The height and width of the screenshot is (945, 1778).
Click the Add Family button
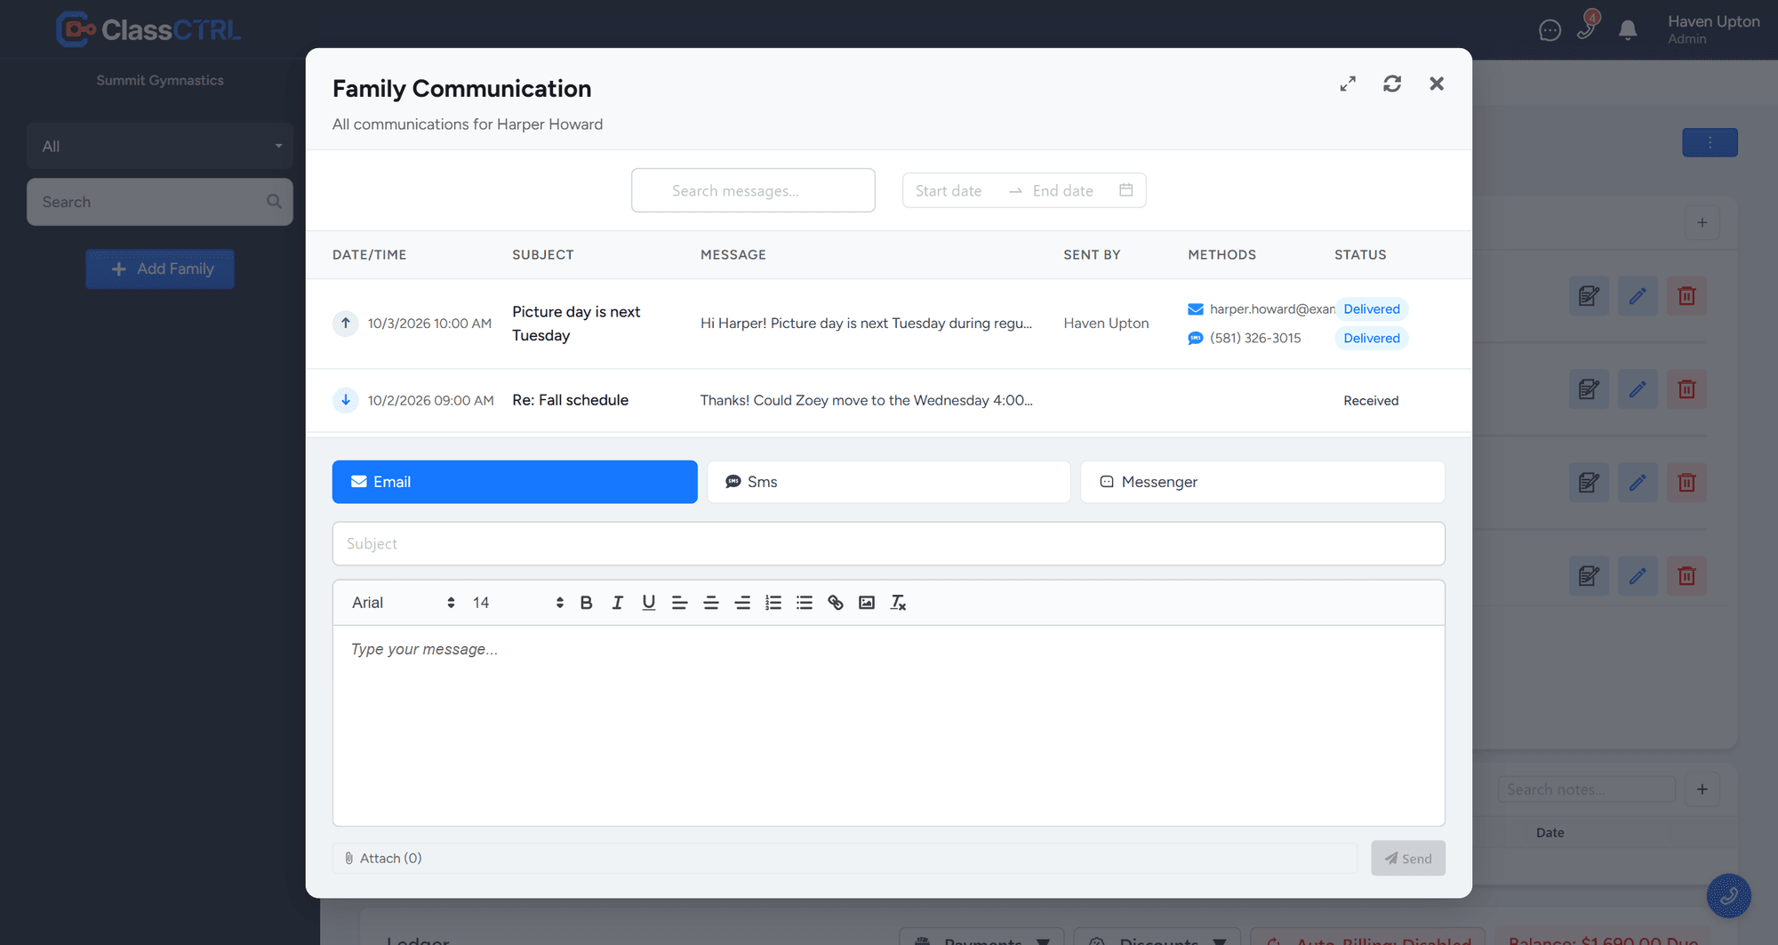(x=160, y=268)
